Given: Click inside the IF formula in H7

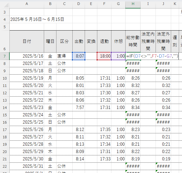Looking at the screenshot, I should 152,56.
